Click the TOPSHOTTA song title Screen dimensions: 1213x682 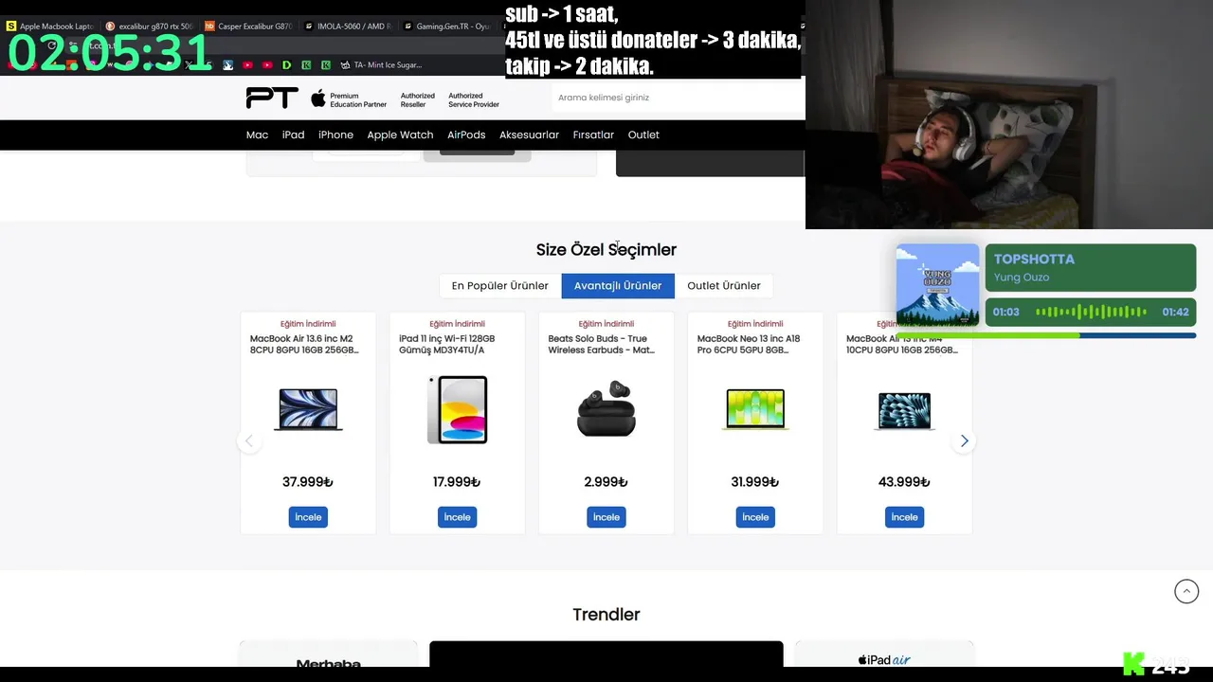tap(1034, 259)
